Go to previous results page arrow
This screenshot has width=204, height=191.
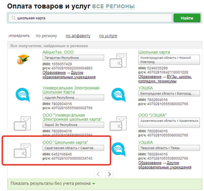click(98, 174)
